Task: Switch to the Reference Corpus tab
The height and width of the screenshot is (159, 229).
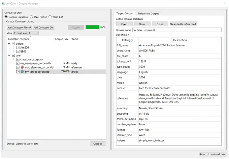Action: coord(149,13)
